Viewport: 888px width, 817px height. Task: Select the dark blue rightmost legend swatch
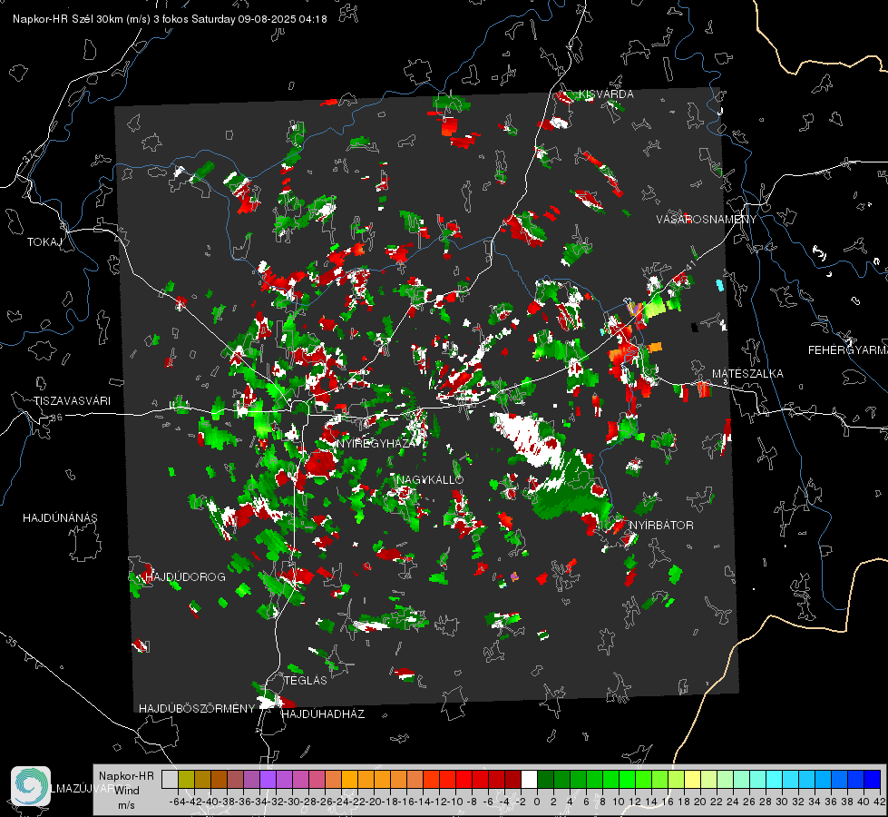(873, 779)
